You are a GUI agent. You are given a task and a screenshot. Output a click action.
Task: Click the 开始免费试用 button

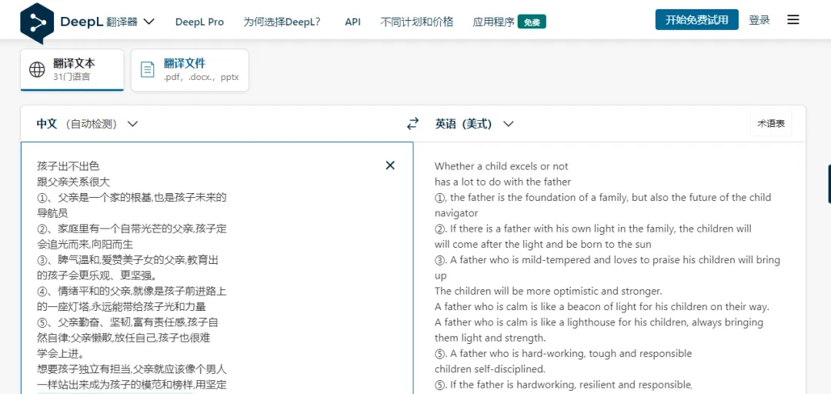[x=697, y=19]
